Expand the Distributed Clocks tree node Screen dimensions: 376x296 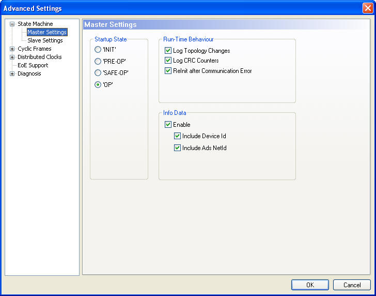coord(12,57)
